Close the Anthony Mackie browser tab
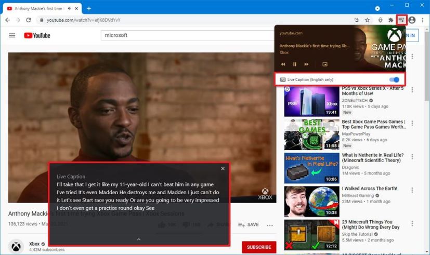Screen dimensions: 430x255 [76, 8]
